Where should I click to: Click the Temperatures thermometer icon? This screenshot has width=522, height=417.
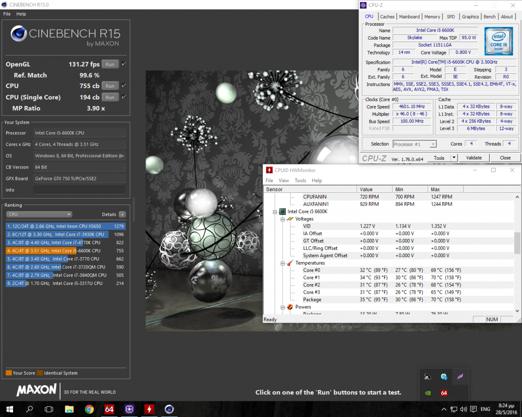290,263
